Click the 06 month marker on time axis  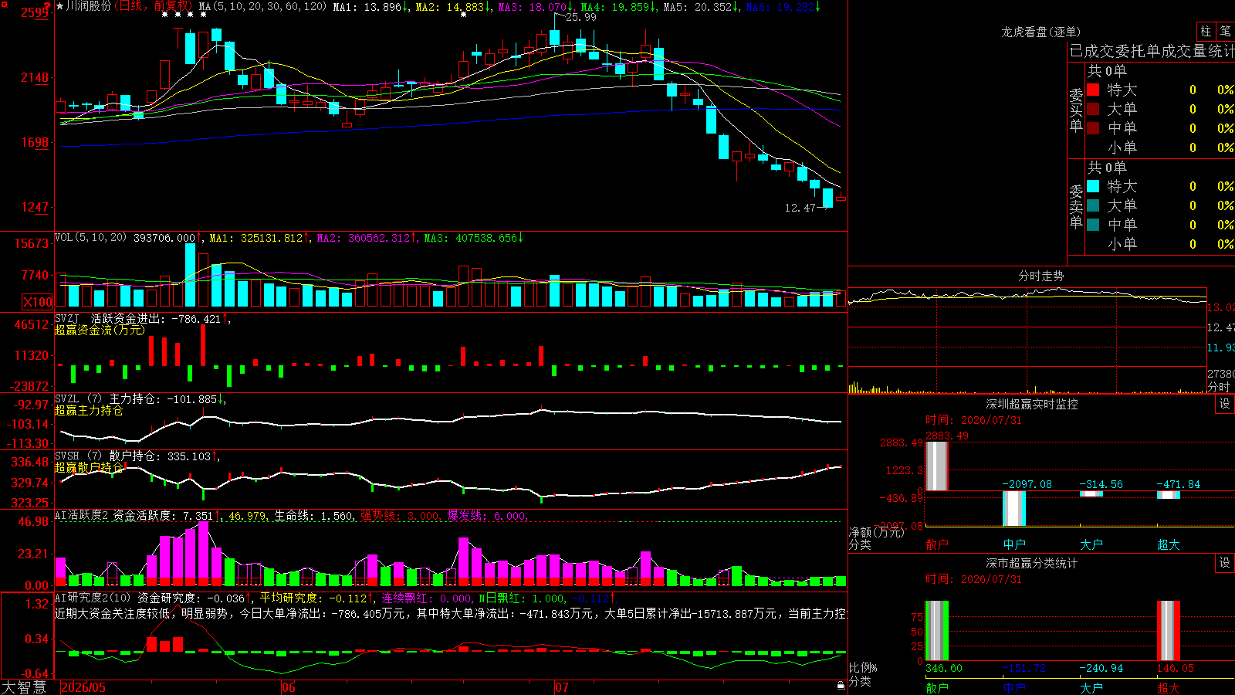289,687
